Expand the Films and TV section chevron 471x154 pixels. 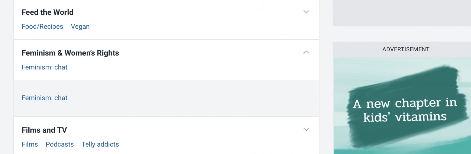pyautogui.click(x=306, y=130)
